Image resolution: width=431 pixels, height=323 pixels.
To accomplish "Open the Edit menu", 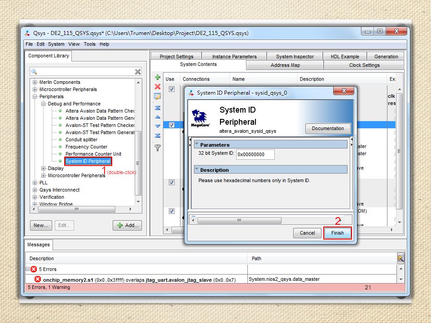I will click(x=41, y=44).
